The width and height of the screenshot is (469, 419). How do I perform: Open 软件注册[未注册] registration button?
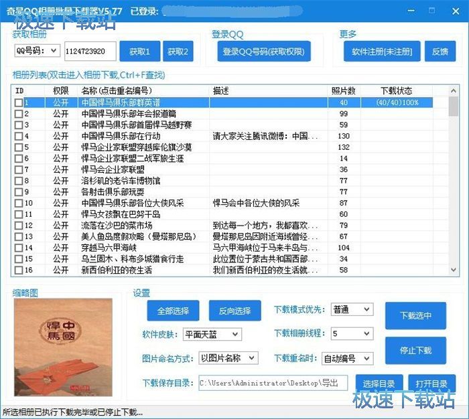382,52
